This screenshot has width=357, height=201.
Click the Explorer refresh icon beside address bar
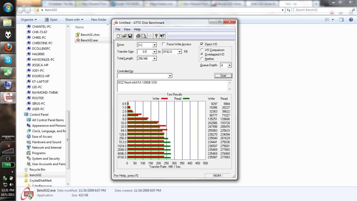289,10
